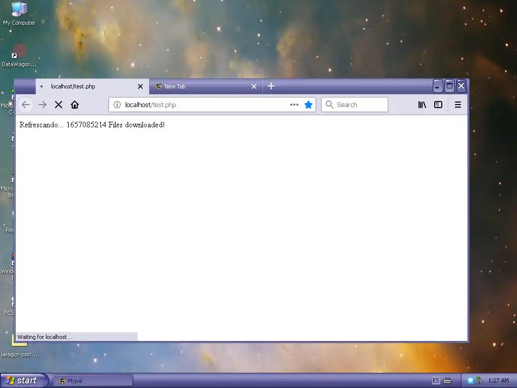The width and height of the screenshot is (517, 388).
Task: Go forward with the forward arrow
Action: 42,105
